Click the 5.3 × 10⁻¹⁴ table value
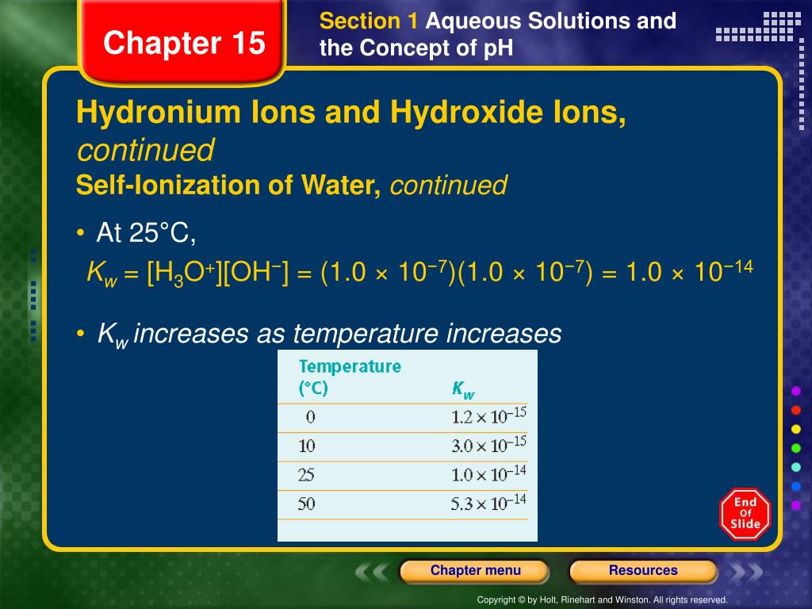Viewport: 812px width, 609px height. [x=488, y=502]
